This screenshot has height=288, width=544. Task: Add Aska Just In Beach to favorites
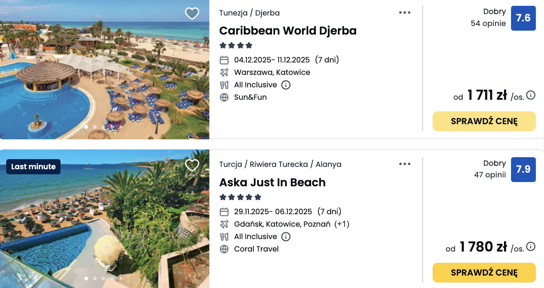(192, 165)
